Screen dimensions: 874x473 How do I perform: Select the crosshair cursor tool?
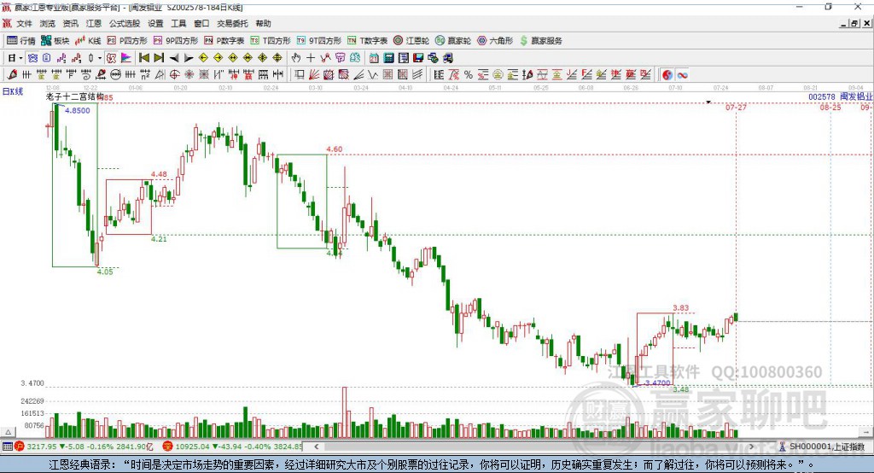pos(311,58)
